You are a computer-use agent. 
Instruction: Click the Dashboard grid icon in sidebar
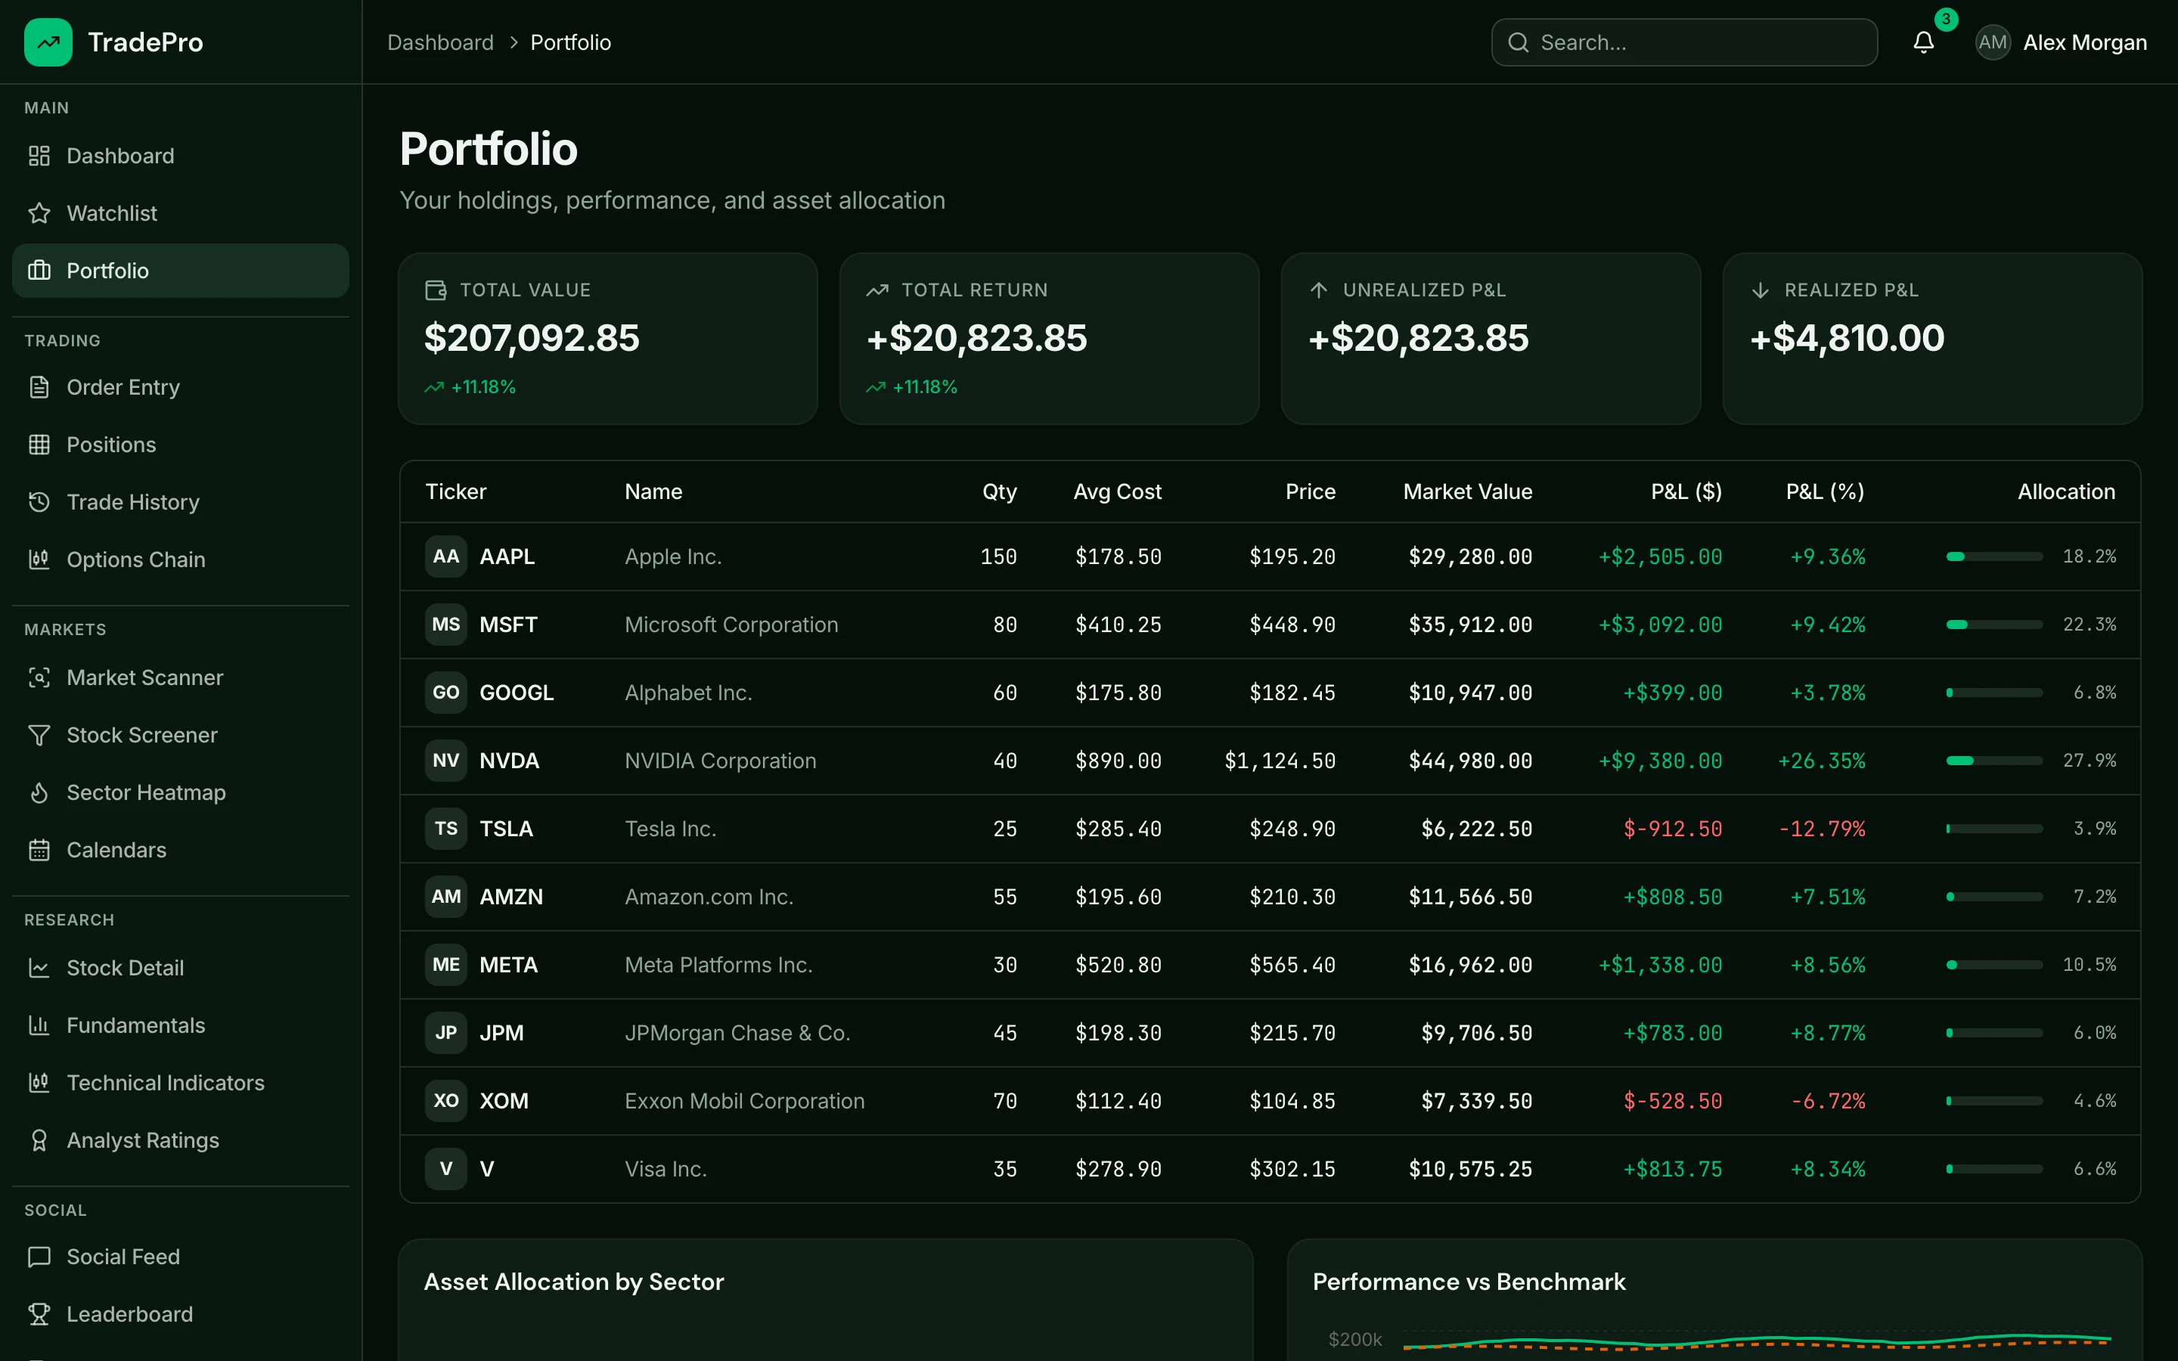tap(39, 156)
